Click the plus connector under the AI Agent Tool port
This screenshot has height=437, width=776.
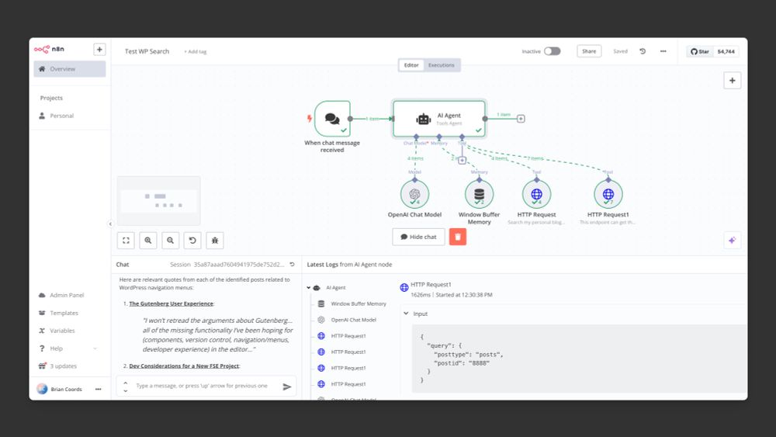[x=462, y=161]
